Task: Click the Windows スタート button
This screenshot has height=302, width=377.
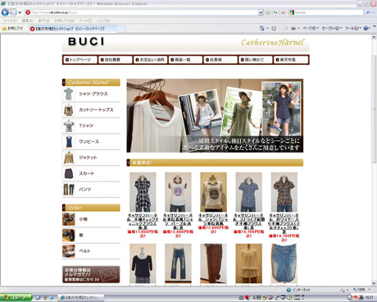Action: (x=16, y=298)
